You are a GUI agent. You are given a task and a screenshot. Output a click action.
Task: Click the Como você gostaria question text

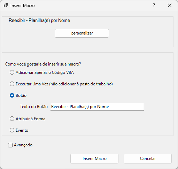click(x=43, y=64)
